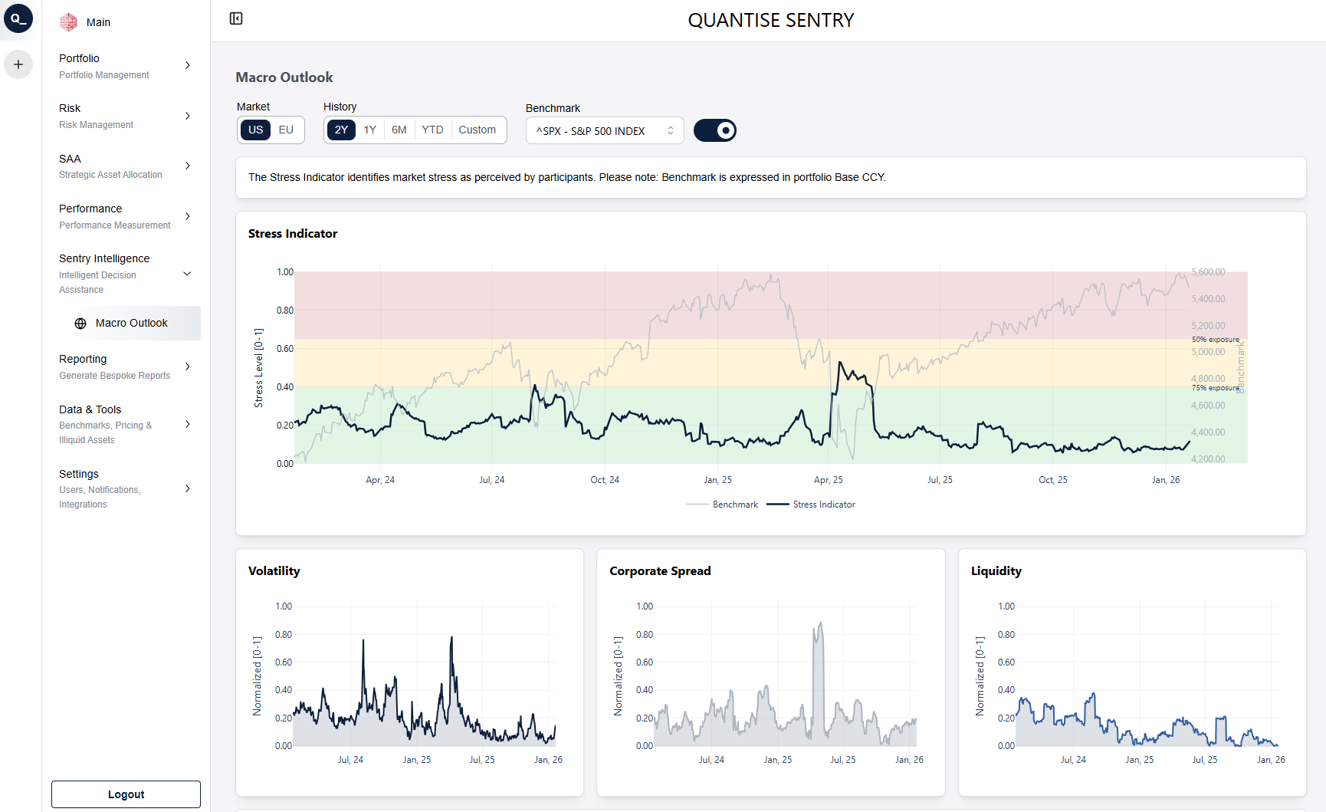Click the Quantise Q avatar icon top-left
Viewport: 1326px width, 812px height.
(18, 18)
